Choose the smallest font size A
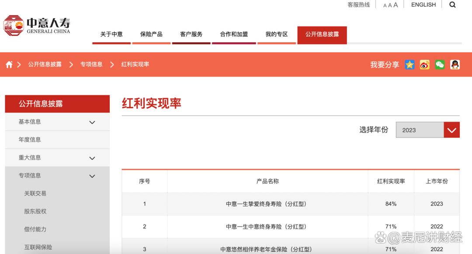Viewport: 472px width, 254px height. [385, 5]
